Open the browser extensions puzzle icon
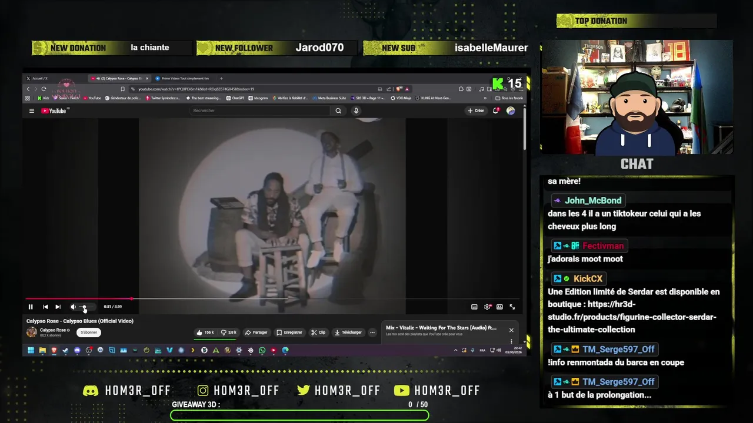Image resolution: width=753 pixels, height=423 pixels. [x=461, y=89]
